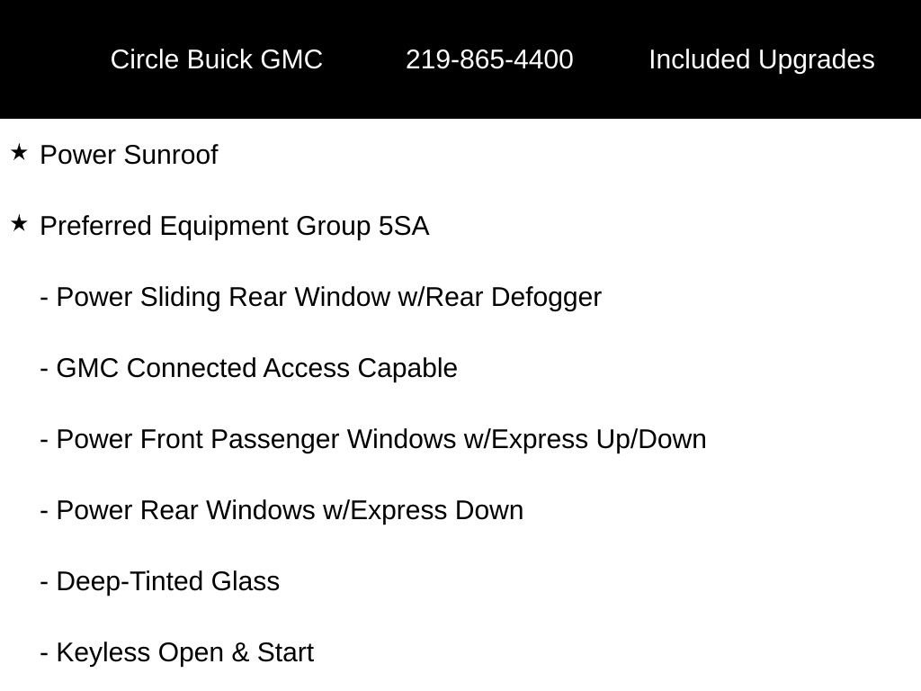
Task: Click the star icon beside Power Sunroof
Action: click(20, 153)
